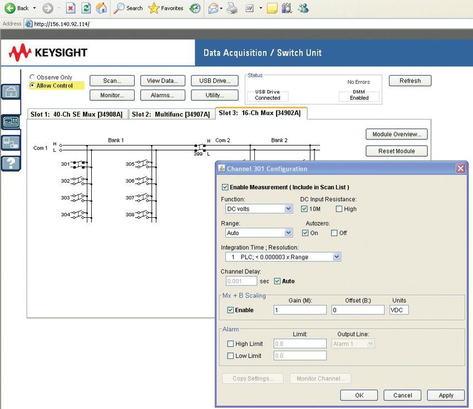Open the sidebar Help question mark icon
Viewport: 473px width, 409px height.
pyautogui.click(x=11, y=163)
